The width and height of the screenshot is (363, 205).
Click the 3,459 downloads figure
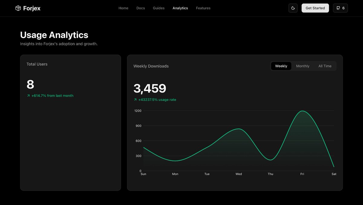[x=150, y=88]
